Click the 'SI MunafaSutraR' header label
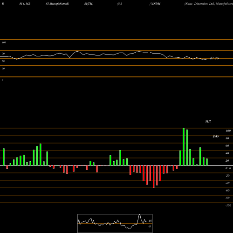This screenshot has width=233, height=233. [x=57, y=4]
